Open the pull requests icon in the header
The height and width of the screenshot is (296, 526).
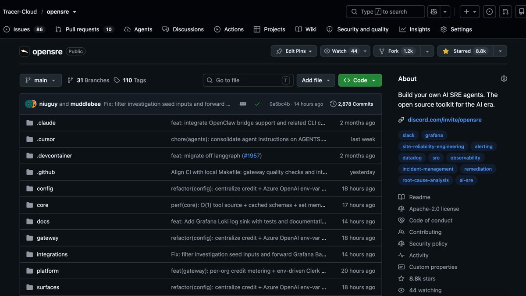(x=505, y=12)
